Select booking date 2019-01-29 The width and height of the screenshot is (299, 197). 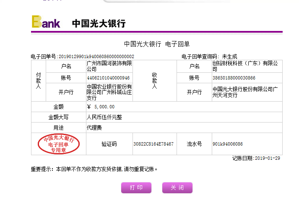point(268,158)
